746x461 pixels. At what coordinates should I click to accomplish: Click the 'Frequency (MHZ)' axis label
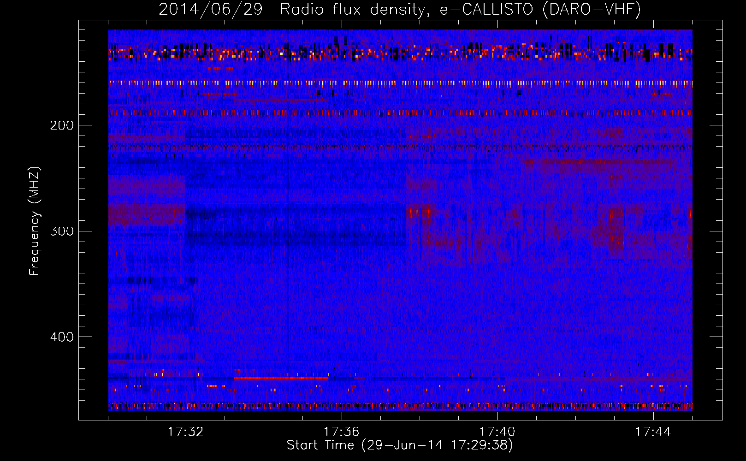(x=35, y=221)
